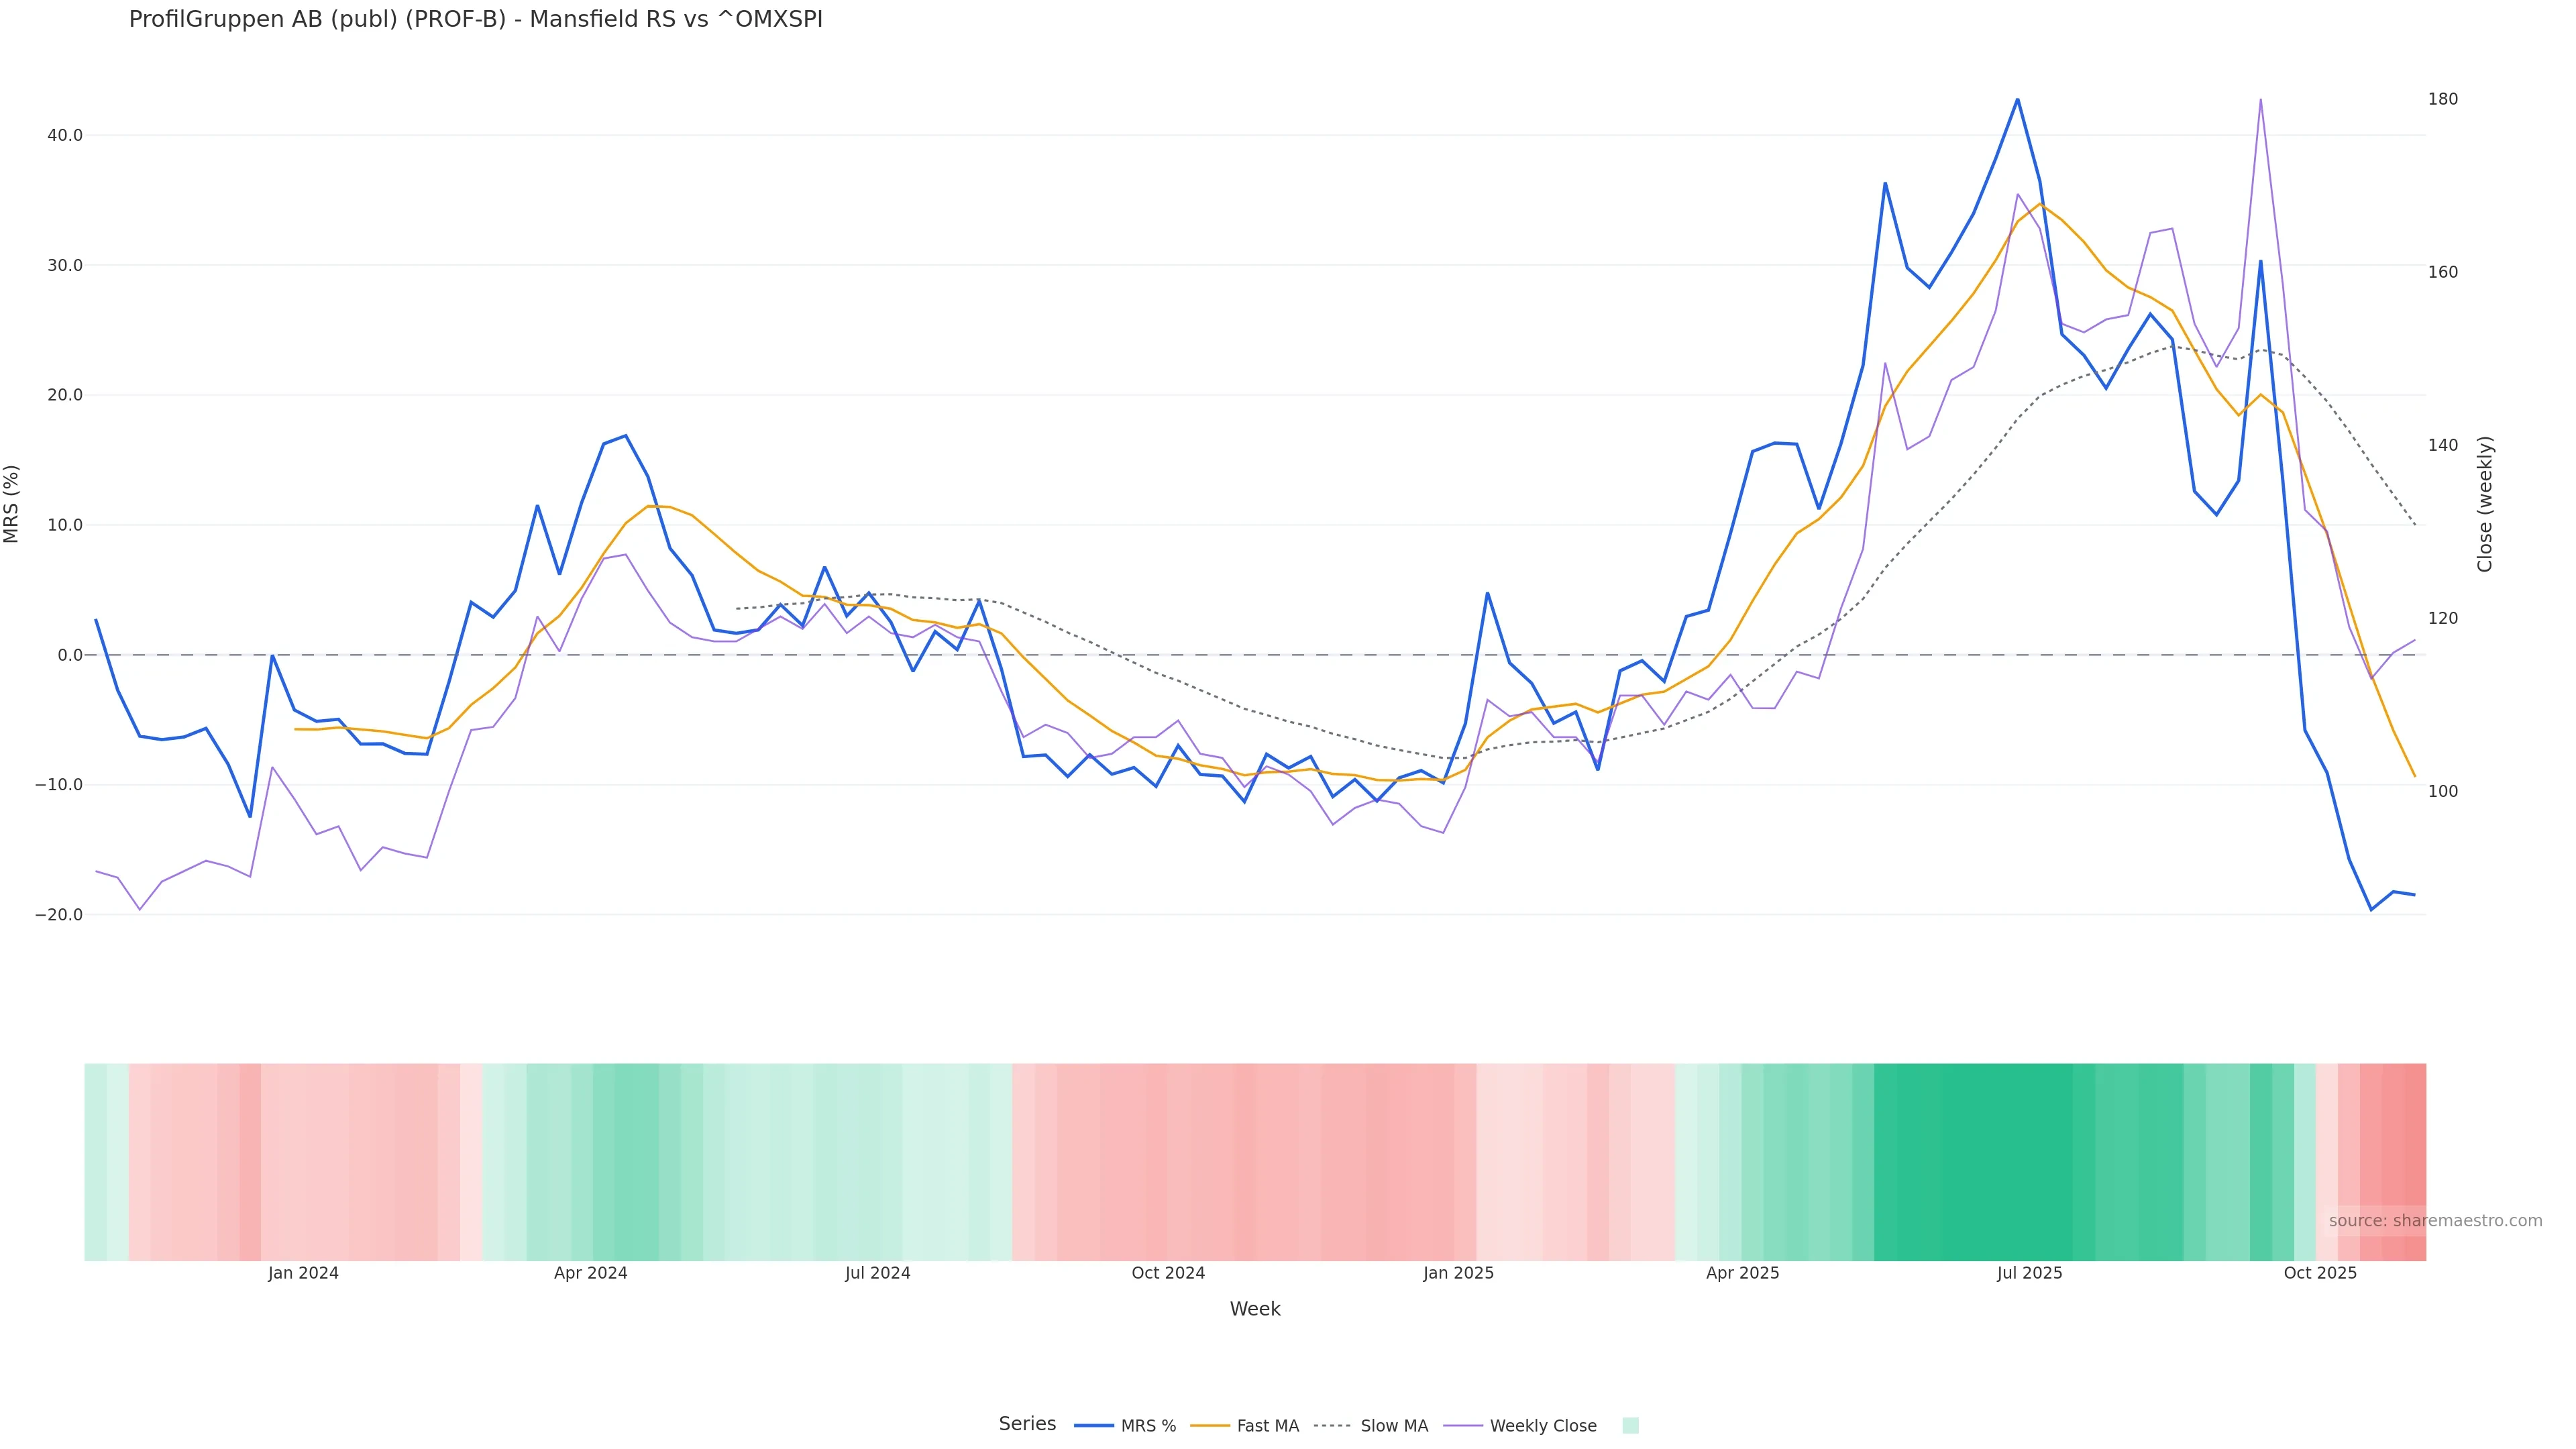Click the MRS (%) y-axis title

tap(12, 504)
